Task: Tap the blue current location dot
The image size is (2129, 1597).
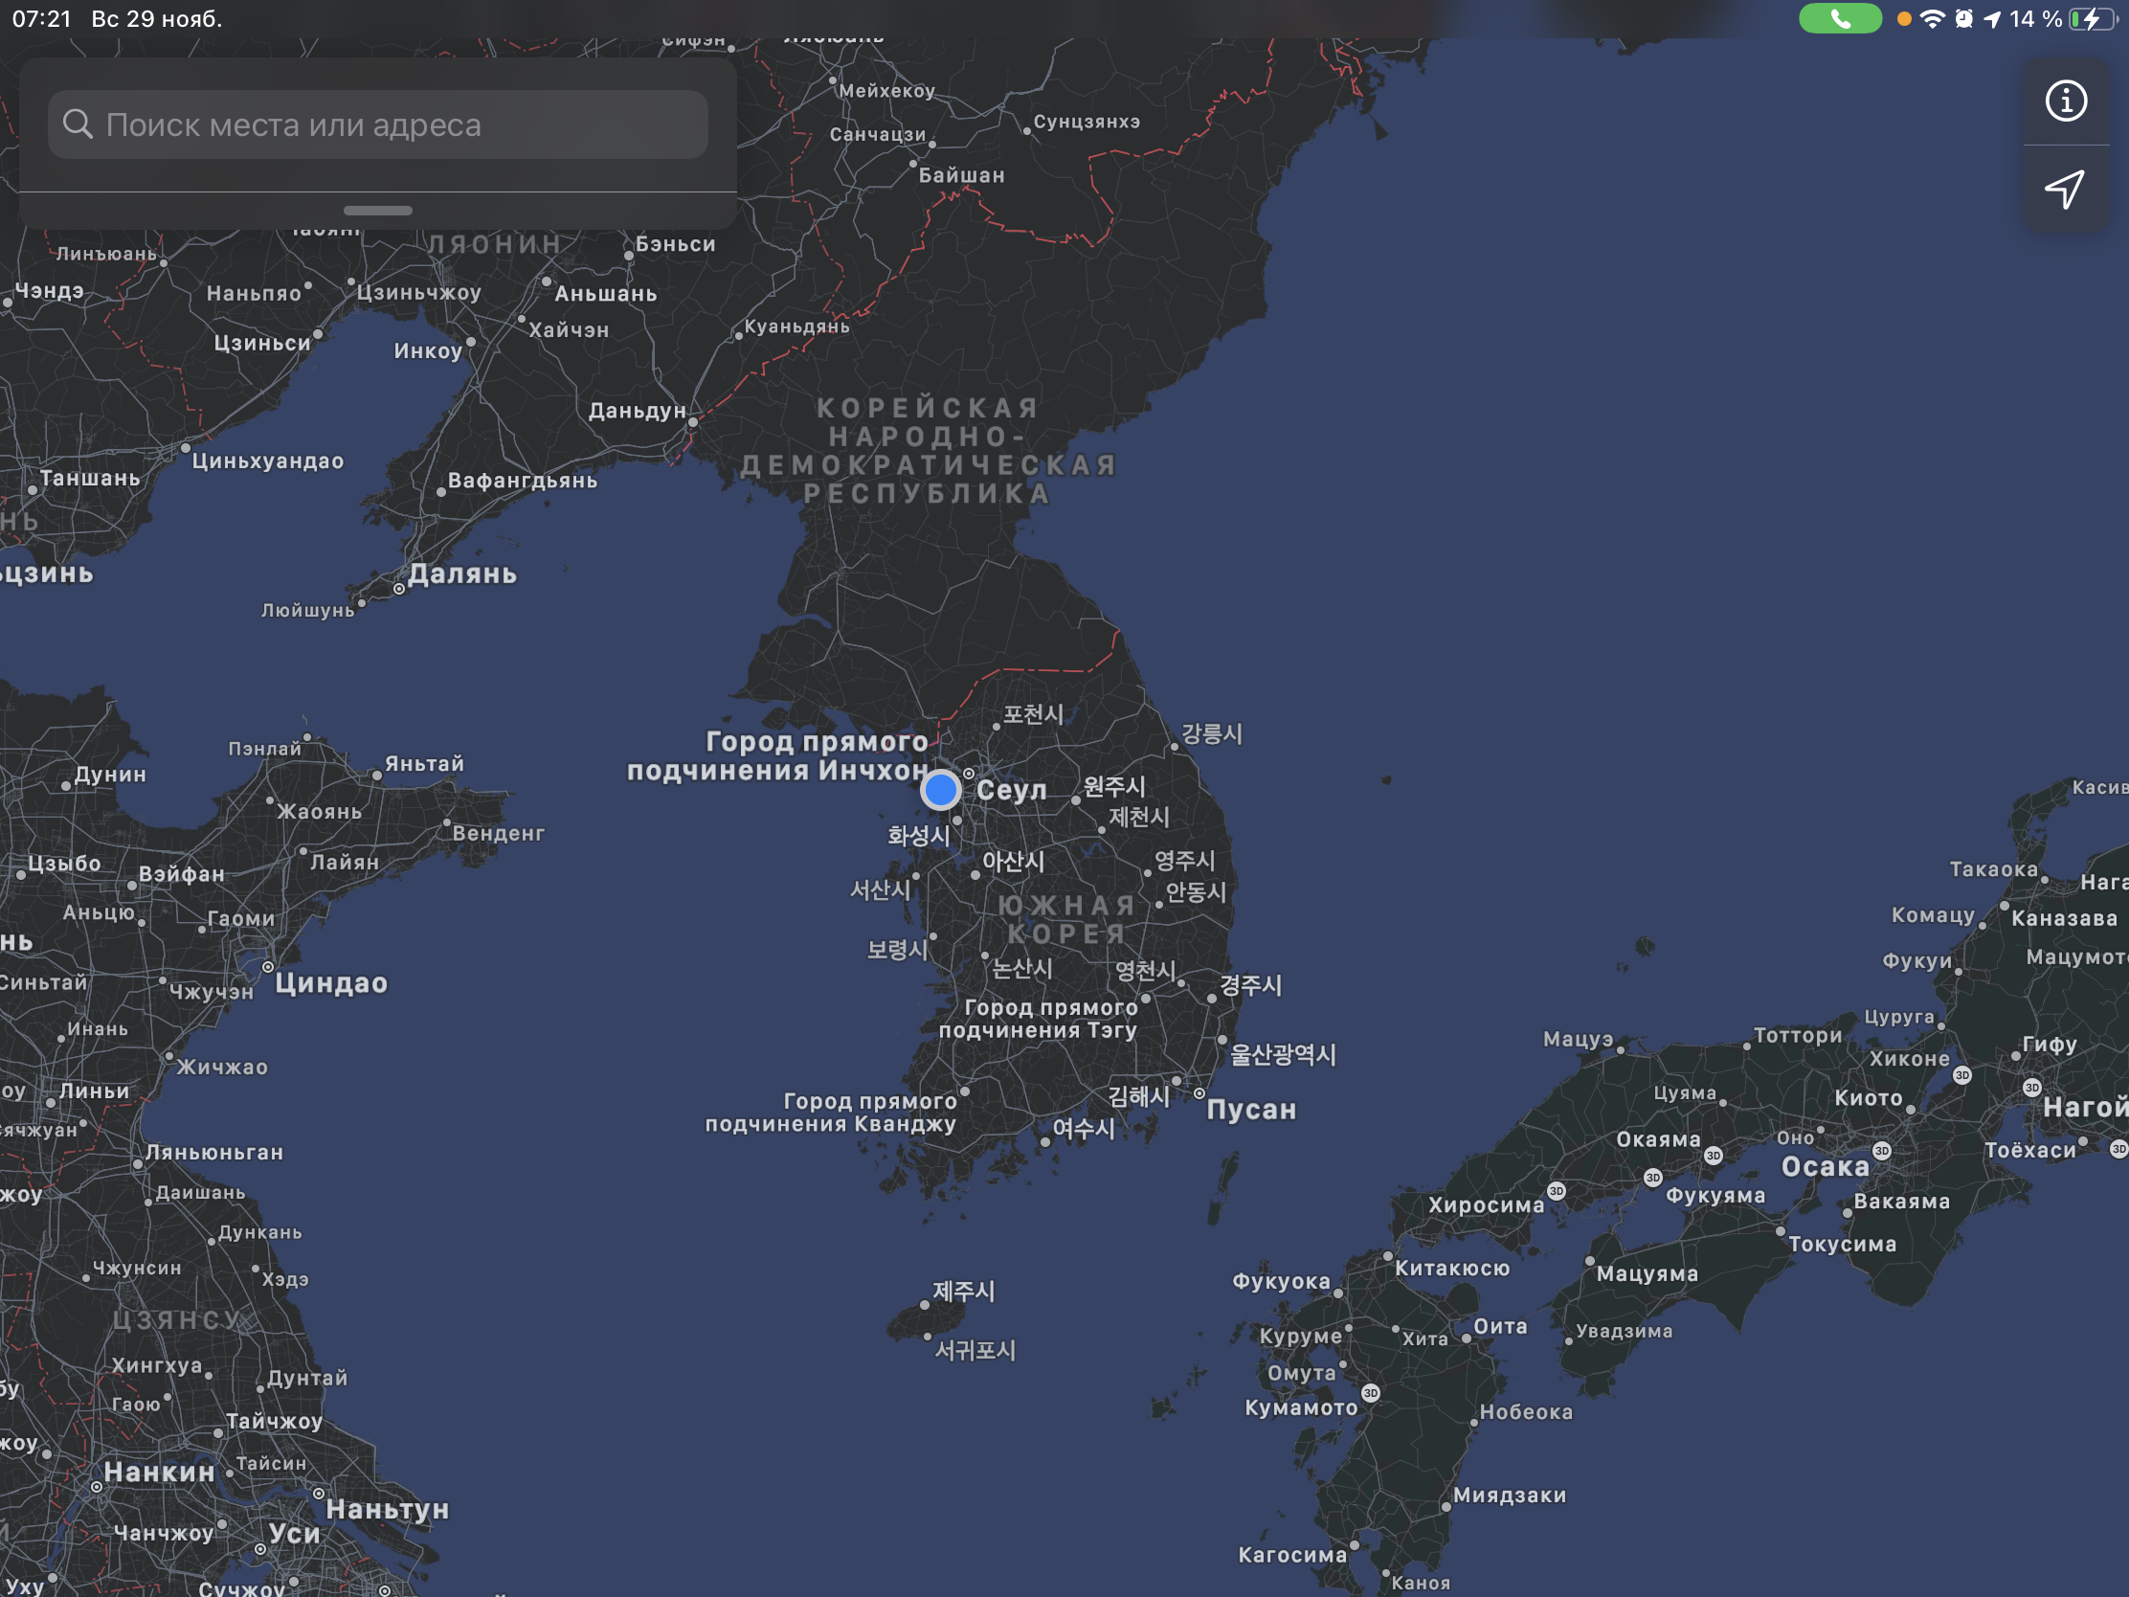Action: pyautogui.click(x=940, y=790)
